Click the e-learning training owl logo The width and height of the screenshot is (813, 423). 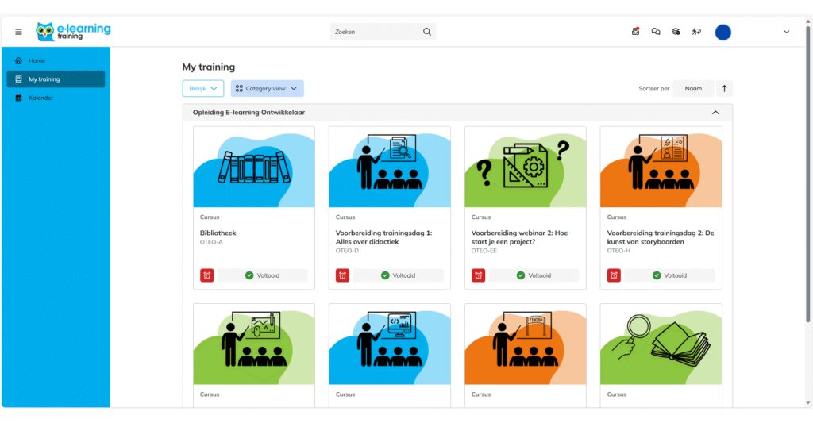(x=73, y=32)
